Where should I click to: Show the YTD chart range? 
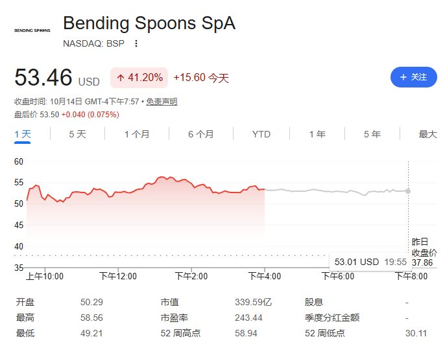[x=261, y=134]
